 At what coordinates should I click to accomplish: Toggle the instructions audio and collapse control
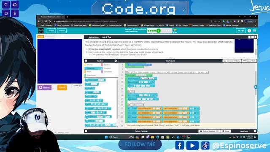252,37
